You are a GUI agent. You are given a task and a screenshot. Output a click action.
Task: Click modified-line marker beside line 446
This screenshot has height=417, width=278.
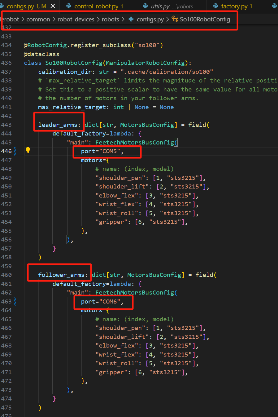[15, 151]
